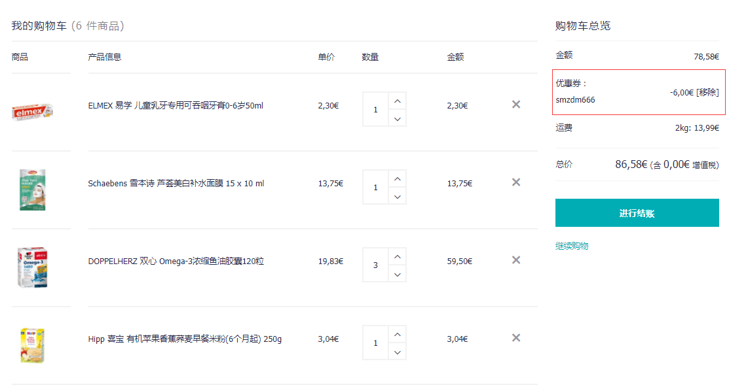Click ELMEX quantity input field
This screenshot has height=387, width=748.
pyautogui.click(x=375, y=109)
